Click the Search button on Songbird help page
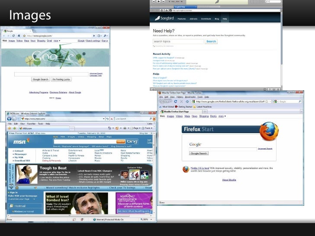 point(211,41)
